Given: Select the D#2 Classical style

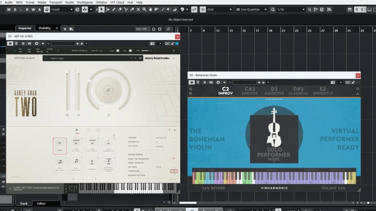Looking at the screenshot, I should coord(298,91).
